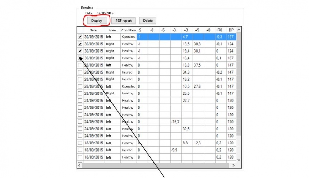Click the horizontal scrollbar right arrow
The height and width of the screenshot is (178, 309).
pos(234,165)
